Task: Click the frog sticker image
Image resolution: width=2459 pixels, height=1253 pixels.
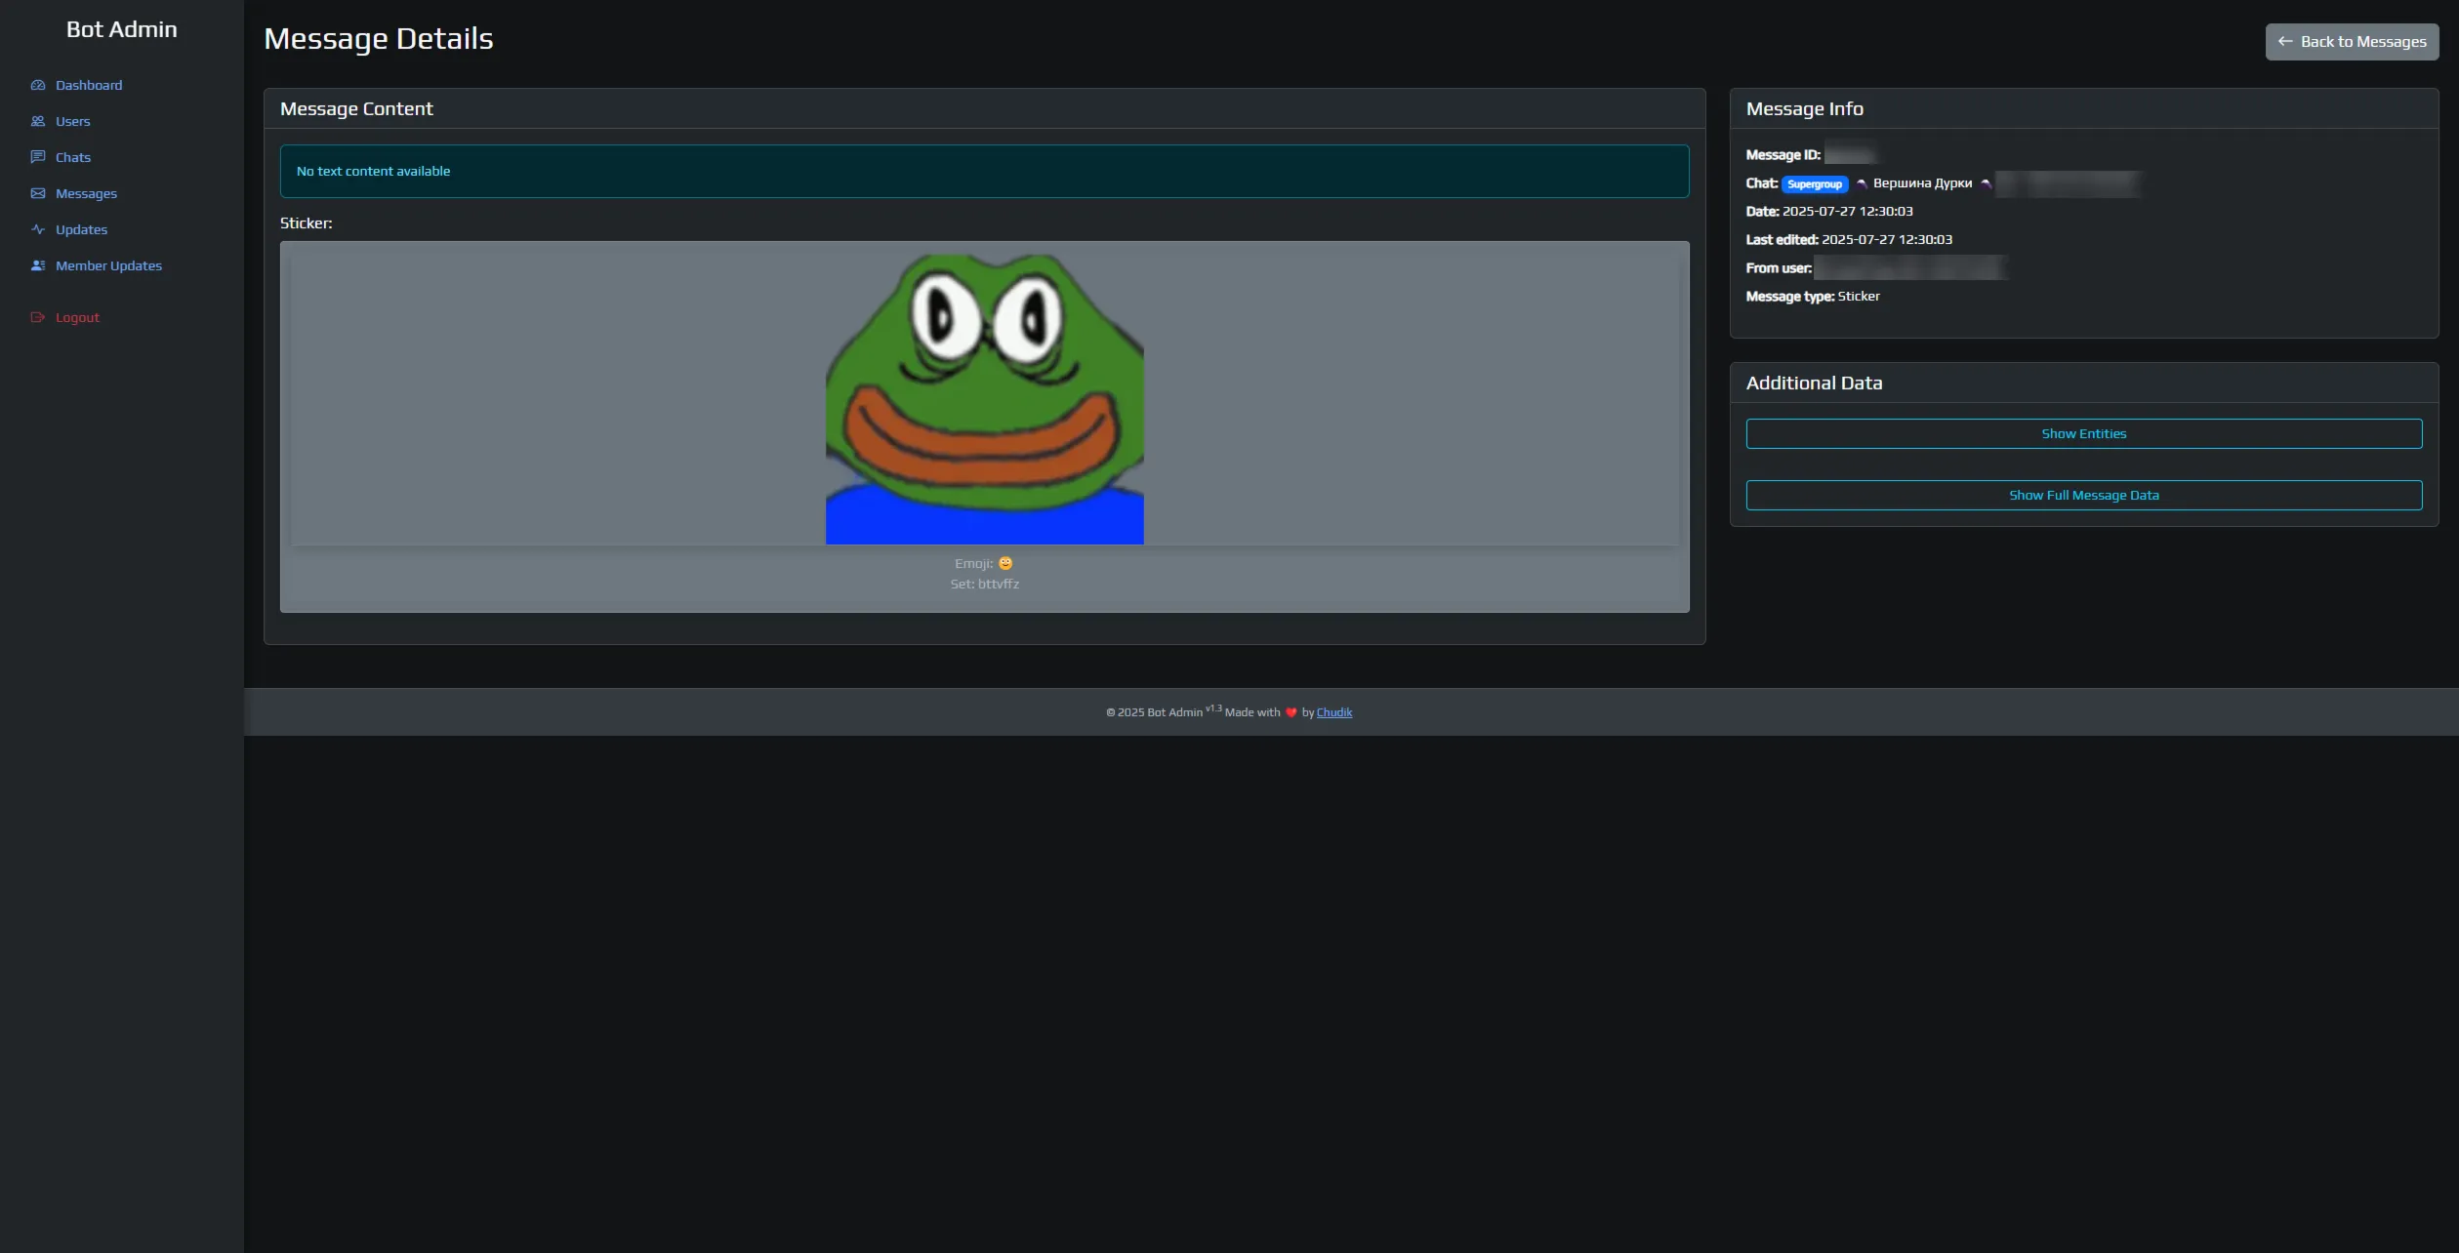Action: click(984, 399)
